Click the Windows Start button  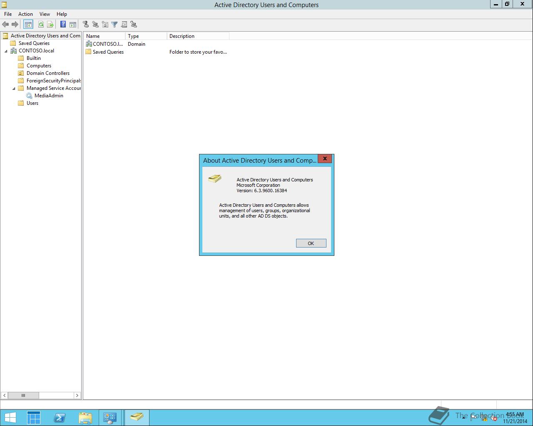click(10, 417)
